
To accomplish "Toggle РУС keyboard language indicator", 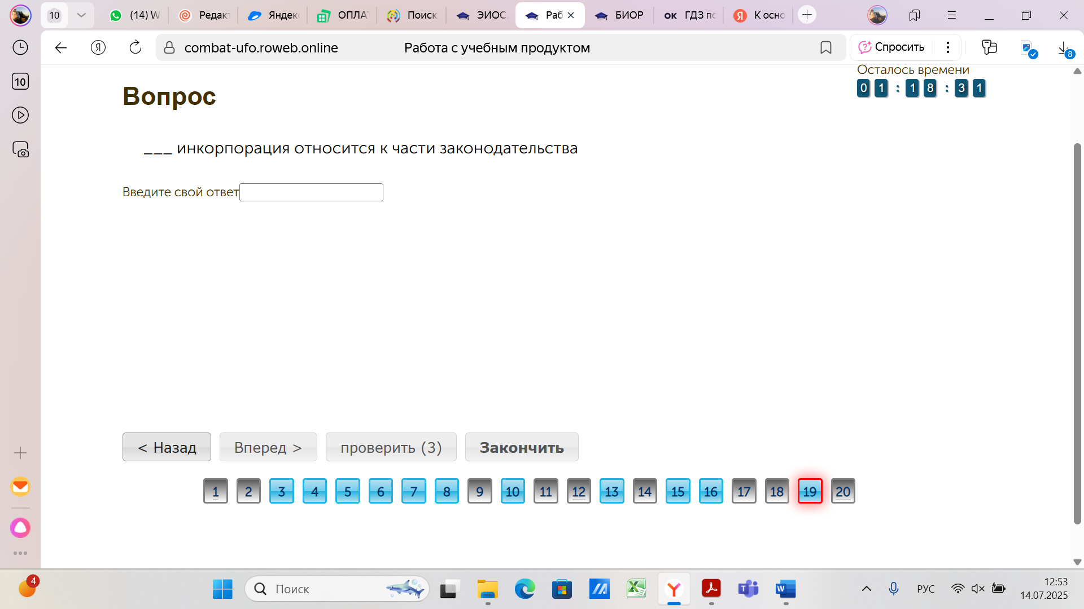I will [925, 589].
